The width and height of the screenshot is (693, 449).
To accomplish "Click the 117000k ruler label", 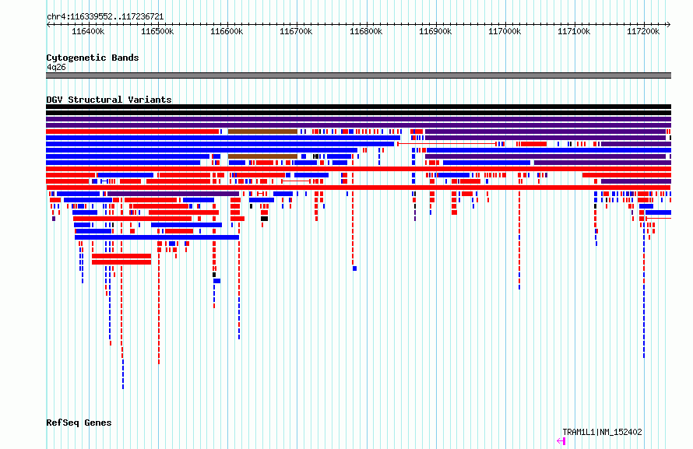I will coord(505,31).
